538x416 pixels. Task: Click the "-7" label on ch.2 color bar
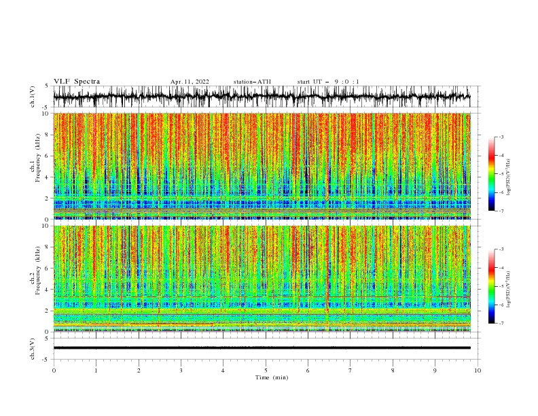coord(501,324)
